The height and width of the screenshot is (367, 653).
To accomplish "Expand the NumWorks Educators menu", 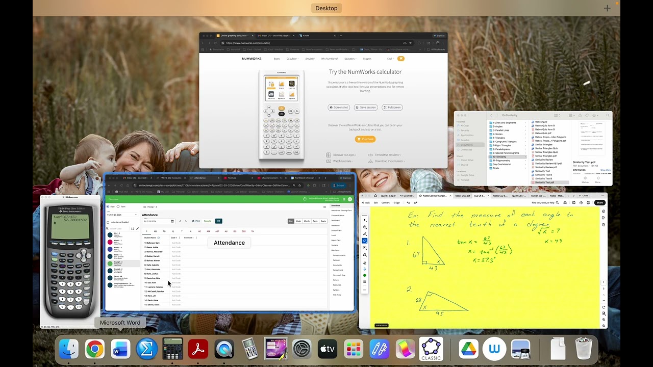I will coord(350,59).
